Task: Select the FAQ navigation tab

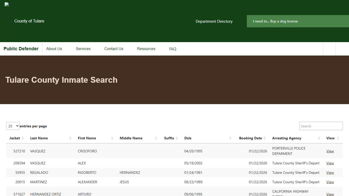Action: coord(173,49)
